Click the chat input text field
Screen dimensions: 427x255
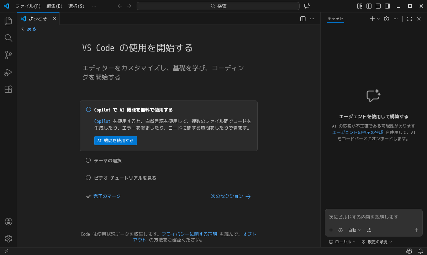(x=374, y=217)
